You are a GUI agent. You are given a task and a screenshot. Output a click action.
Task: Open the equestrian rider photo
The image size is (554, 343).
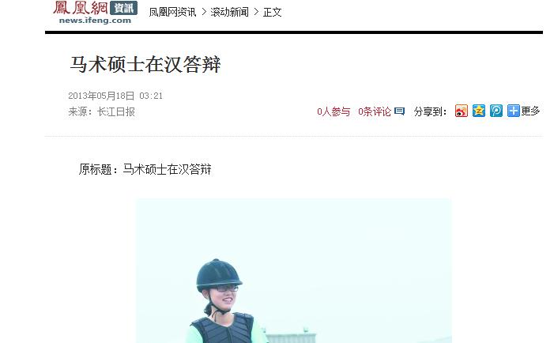294,270
